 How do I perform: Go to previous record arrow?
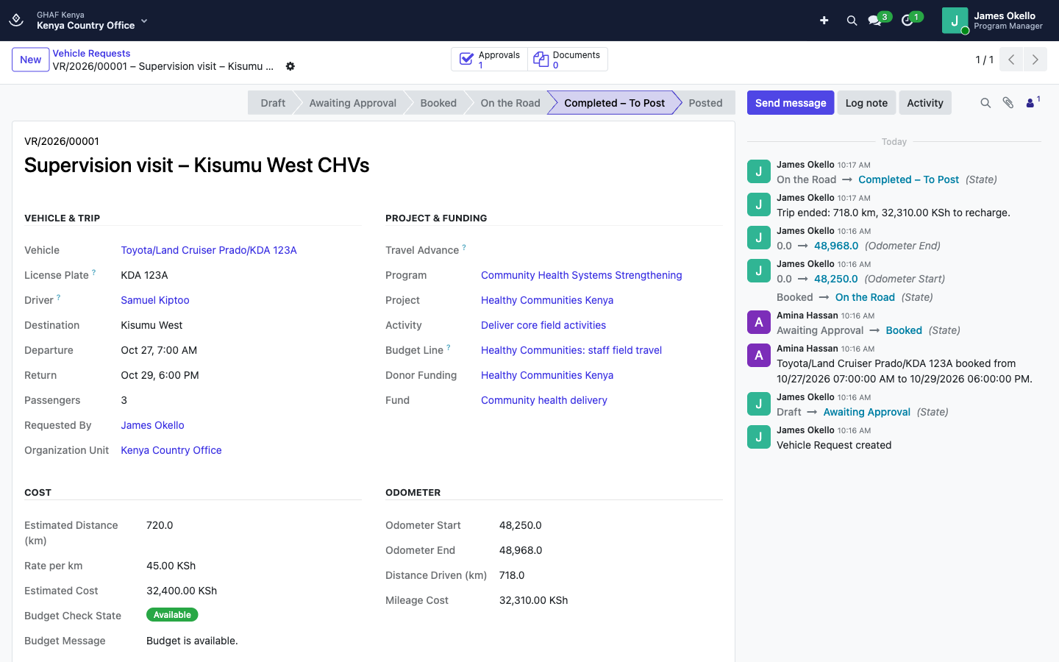(1011, 60)
